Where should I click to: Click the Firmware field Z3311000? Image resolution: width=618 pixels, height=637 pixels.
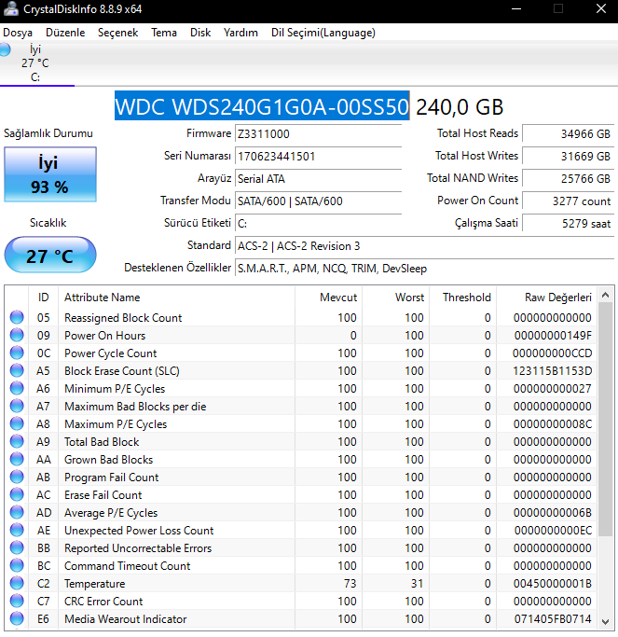(x=319, y=134)
